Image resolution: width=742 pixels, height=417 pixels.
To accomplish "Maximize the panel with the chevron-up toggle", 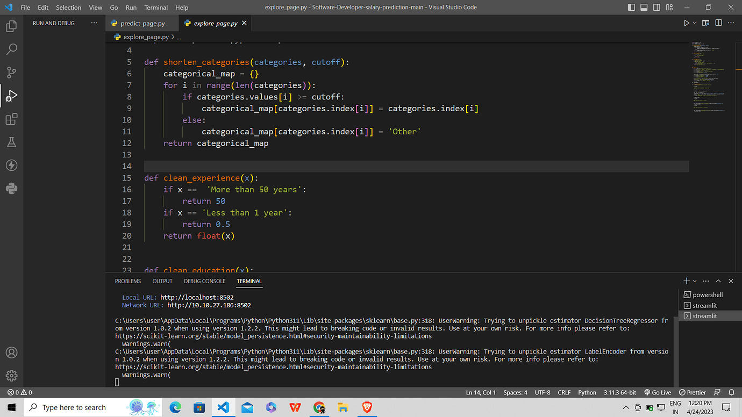I will [718, 281].
